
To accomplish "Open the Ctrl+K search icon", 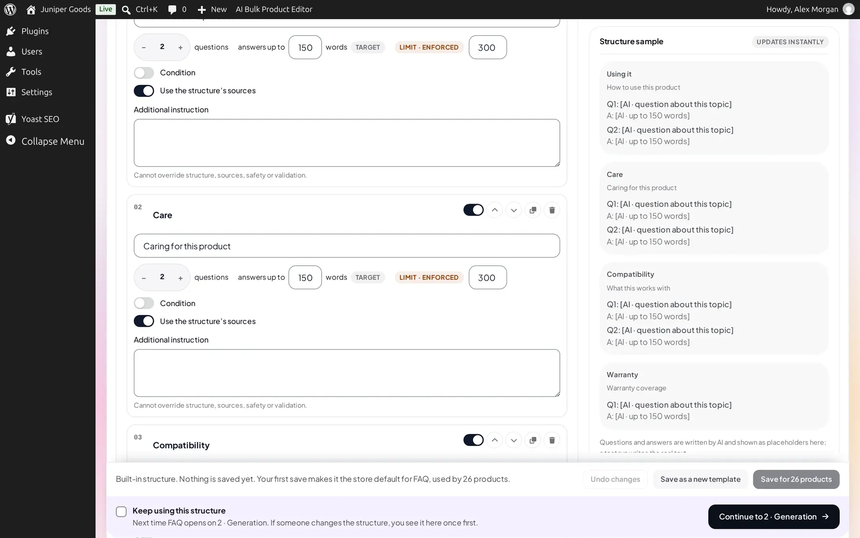I will point(126,10).
